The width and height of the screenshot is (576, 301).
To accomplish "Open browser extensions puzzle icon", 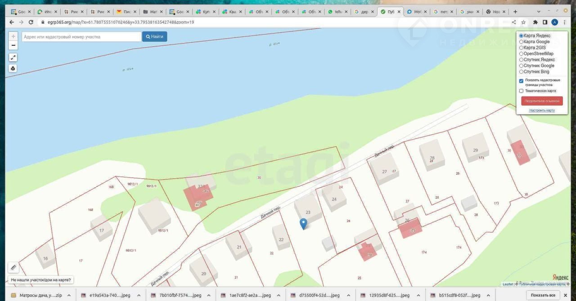I will [x=535, y=22].
